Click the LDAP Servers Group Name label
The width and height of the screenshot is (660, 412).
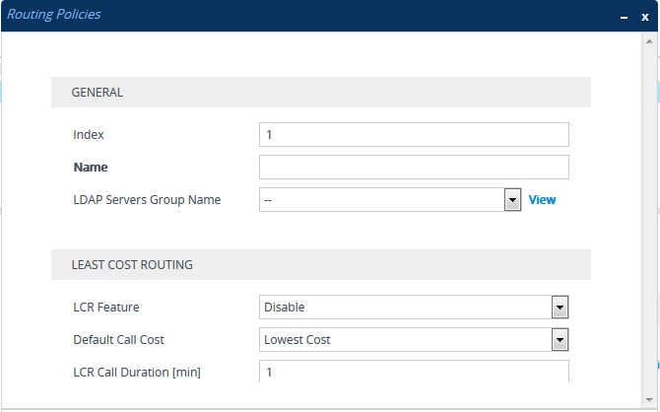pos(147,199)
